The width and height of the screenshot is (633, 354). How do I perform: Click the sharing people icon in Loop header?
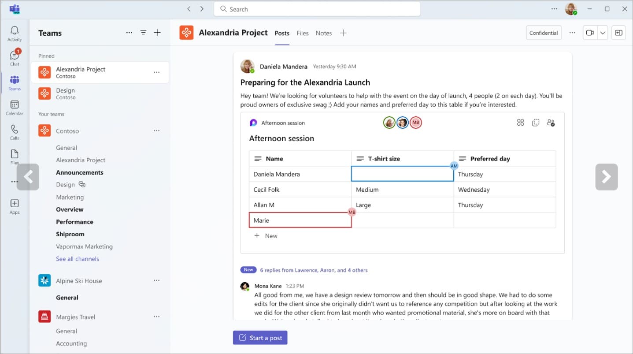(551, 123)
